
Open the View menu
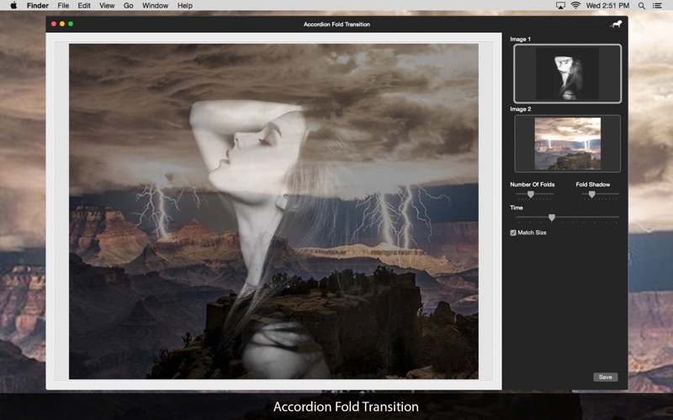[107, 6]
